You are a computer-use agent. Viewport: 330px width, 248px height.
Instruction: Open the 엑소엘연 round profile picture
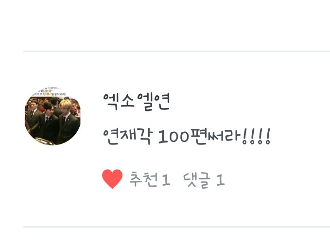[52, 116]
